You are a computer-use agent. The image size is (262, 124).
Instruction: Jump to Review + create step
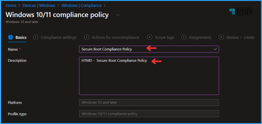point(237,38)
